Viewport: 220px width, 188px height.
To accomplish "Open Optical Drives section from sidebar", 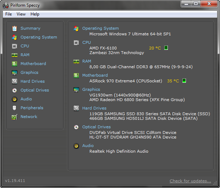I will coord(35,90).
